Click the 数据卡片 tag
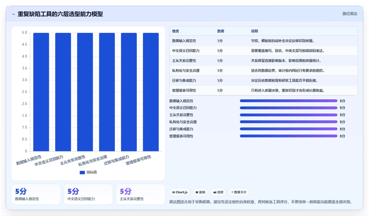Viewport: 369px width, 216px height. [x=239, y=192]
